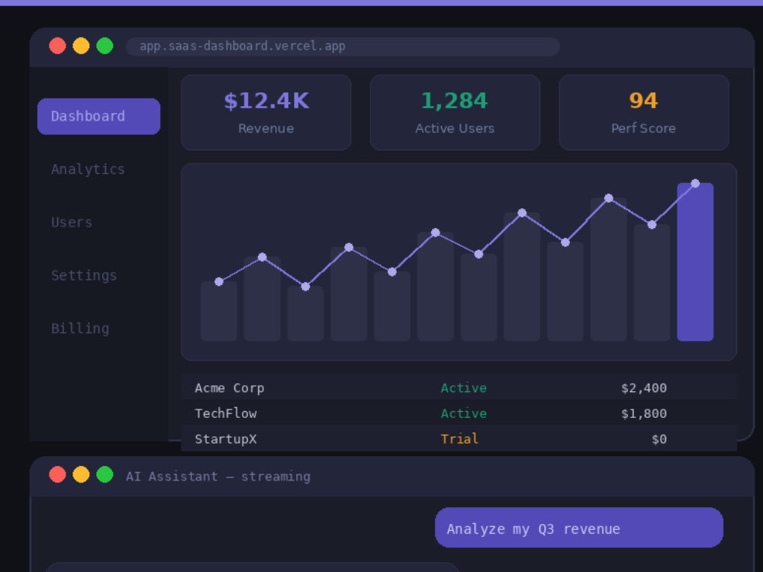Open the Dashboard sidebar item
This screenshot has width=763, height=572.
98,116
